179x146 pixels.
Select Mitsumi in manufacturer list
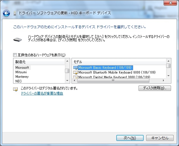pyautogui.click(x=21, y=72)
